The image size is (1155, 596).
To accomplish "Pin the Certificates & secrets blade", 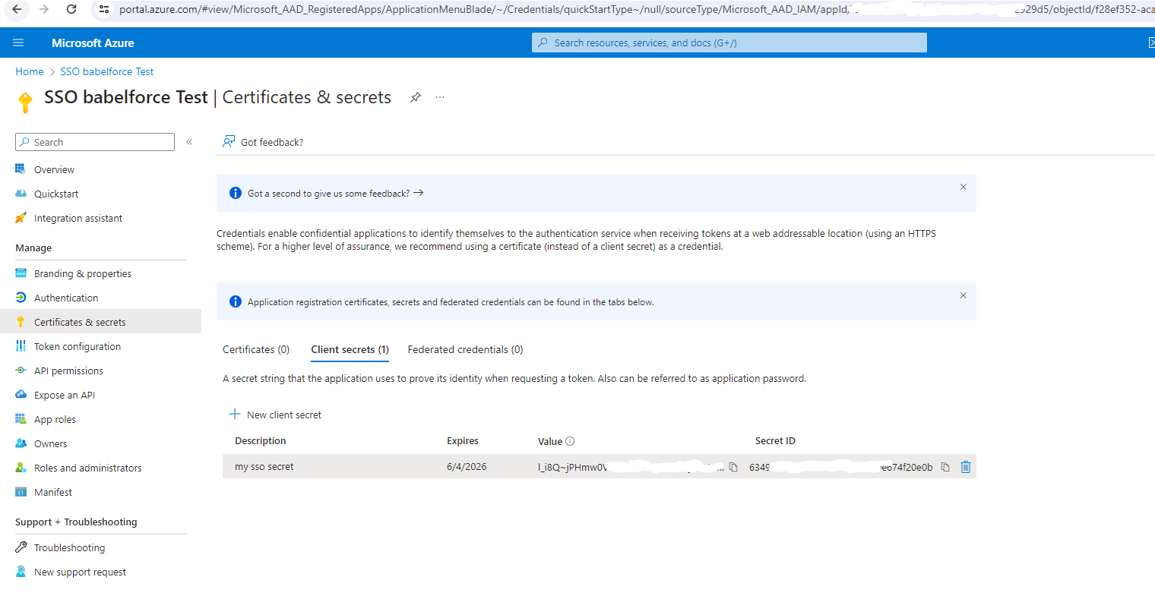I will tap(416, 97).
